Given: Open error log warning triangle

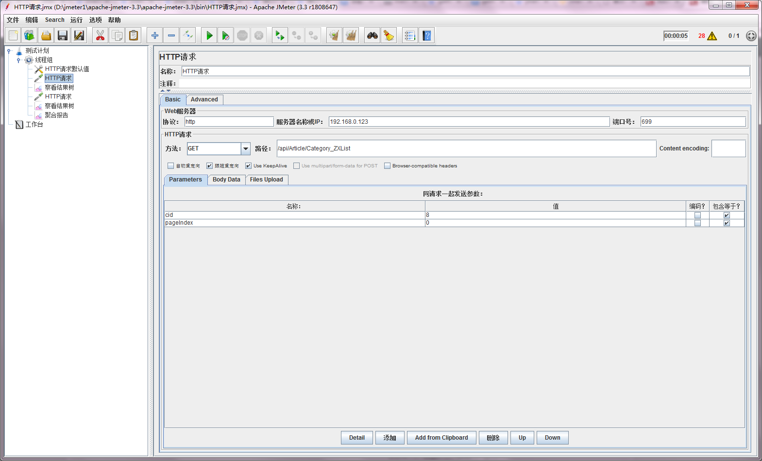Looking at the screenshot, I should pos(712,36).
